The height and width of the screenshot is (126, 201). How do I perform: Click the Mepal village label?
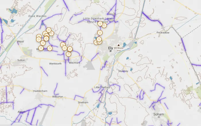20,41
